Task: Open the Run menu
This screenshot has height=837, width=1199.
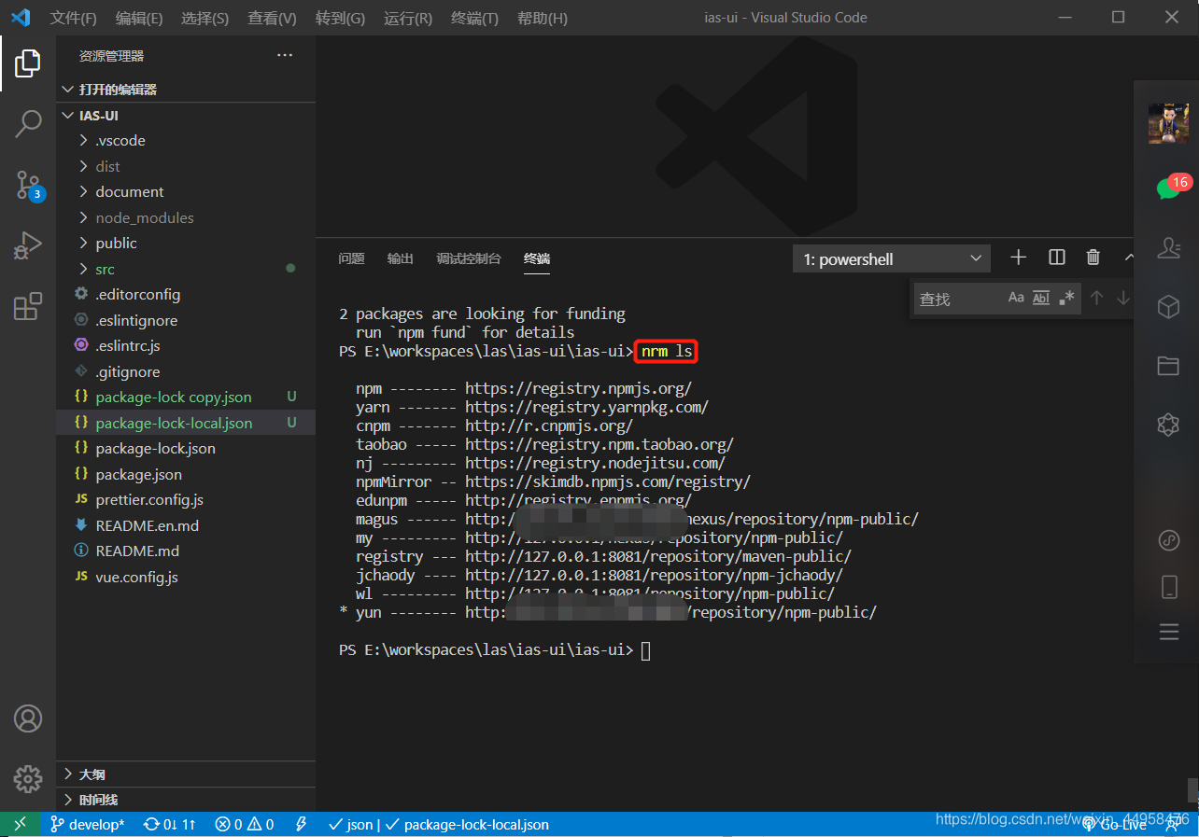Action: pos(408,18)
